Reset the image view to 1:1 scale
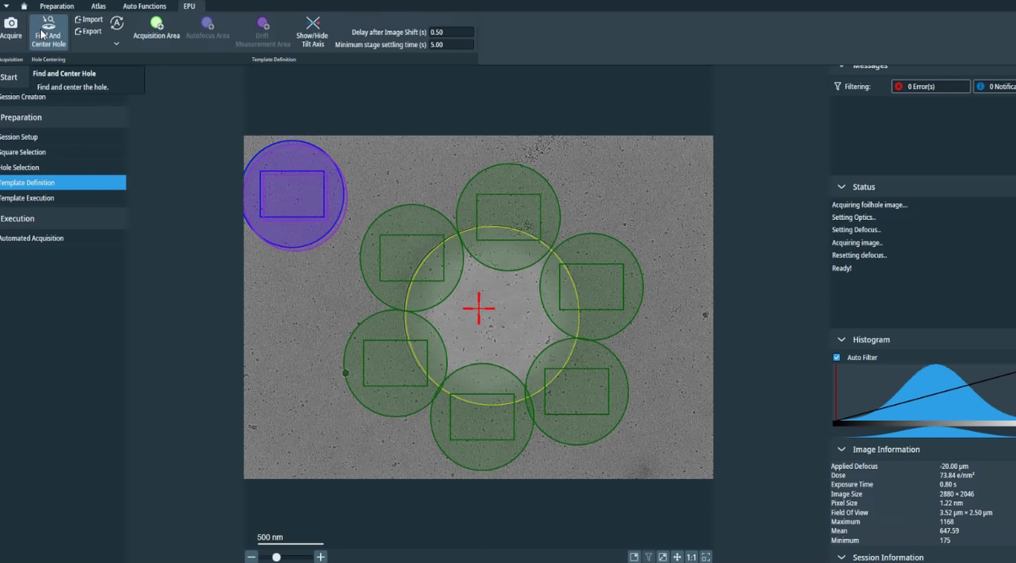Image resolution: width=1016 pixels, height=563 pixels. [691, 557]
